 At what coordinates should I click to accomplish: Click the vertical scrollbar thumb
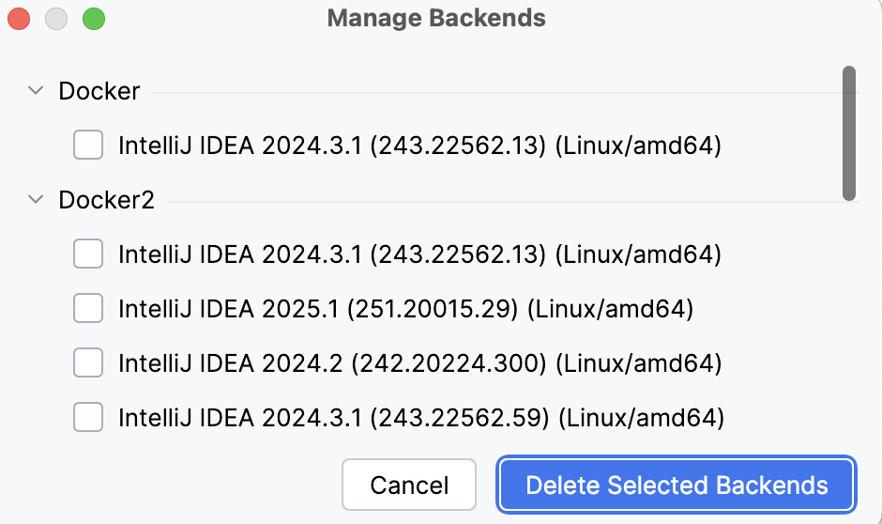coord(849,131)
